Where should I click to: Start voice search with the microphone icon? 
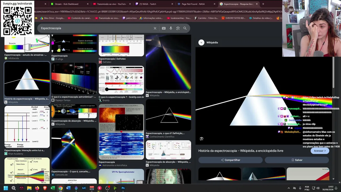[x=171, y=28]
